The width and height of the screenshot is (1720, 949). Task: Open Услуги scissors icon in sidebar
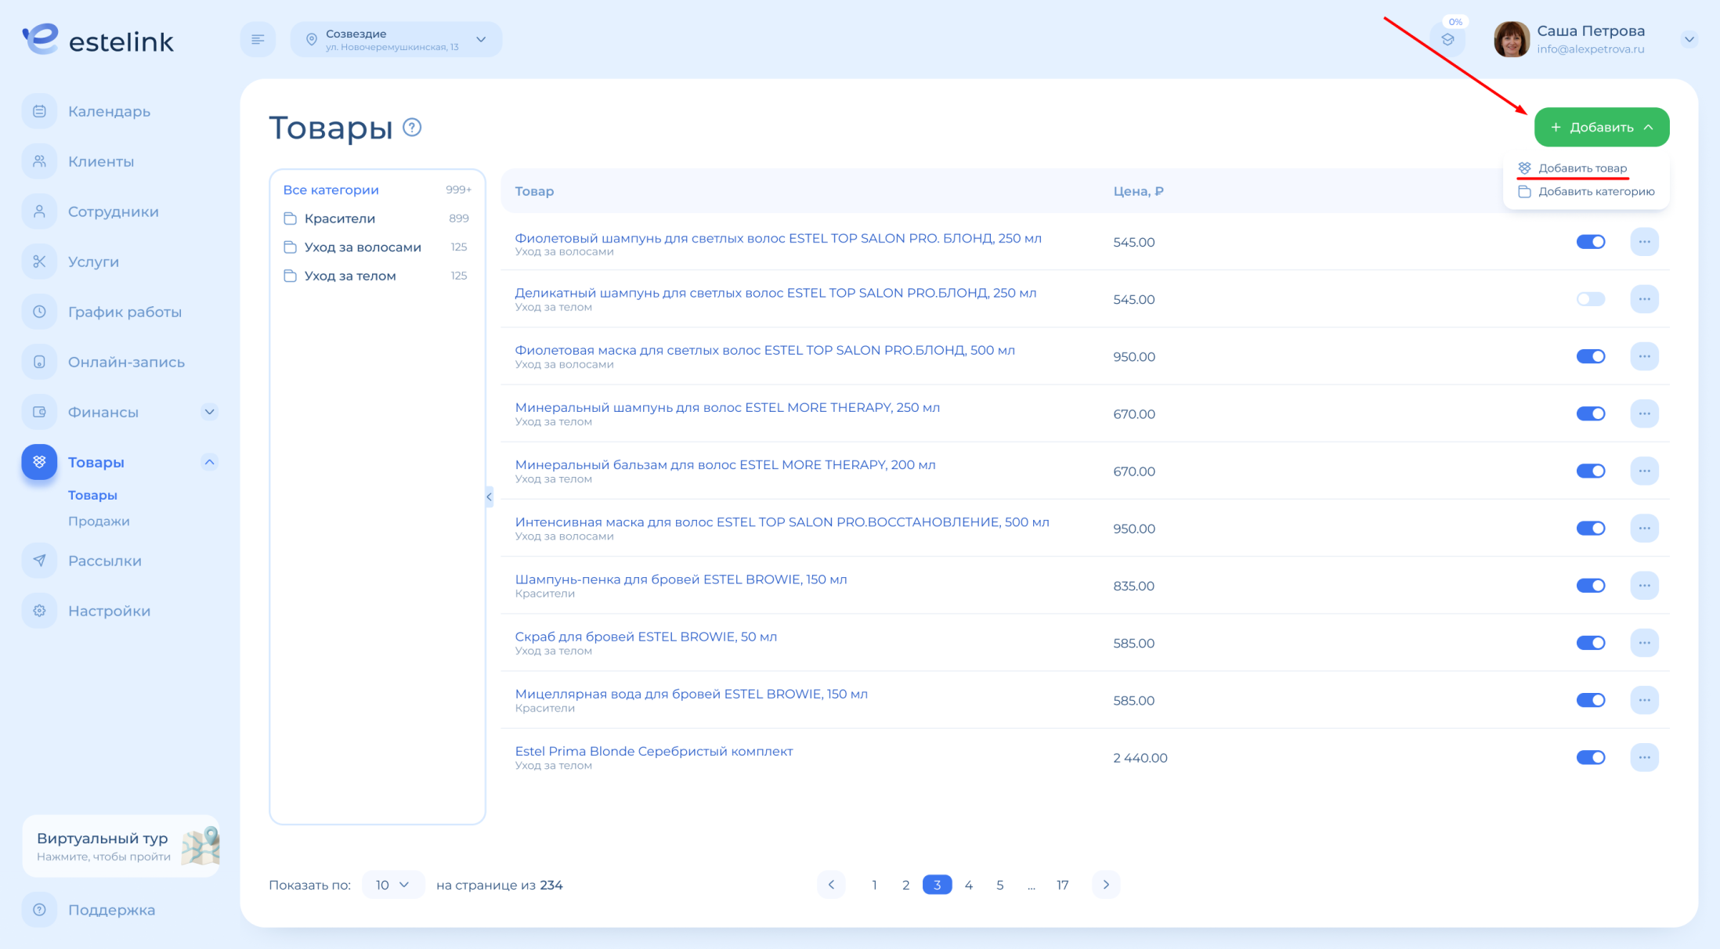pos(39,262)
